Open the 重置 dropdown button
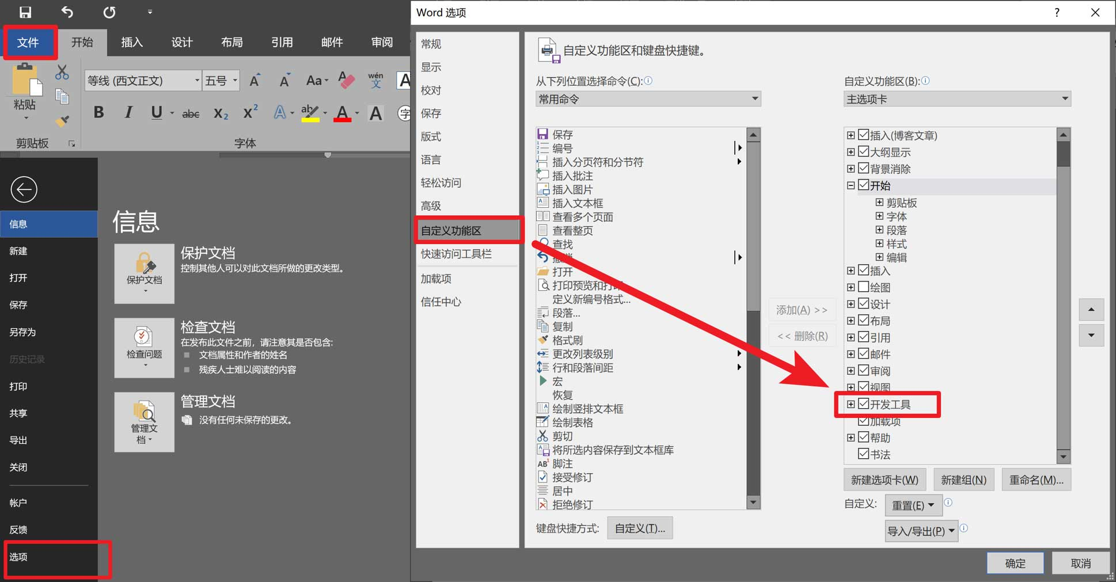 point(913,505)
